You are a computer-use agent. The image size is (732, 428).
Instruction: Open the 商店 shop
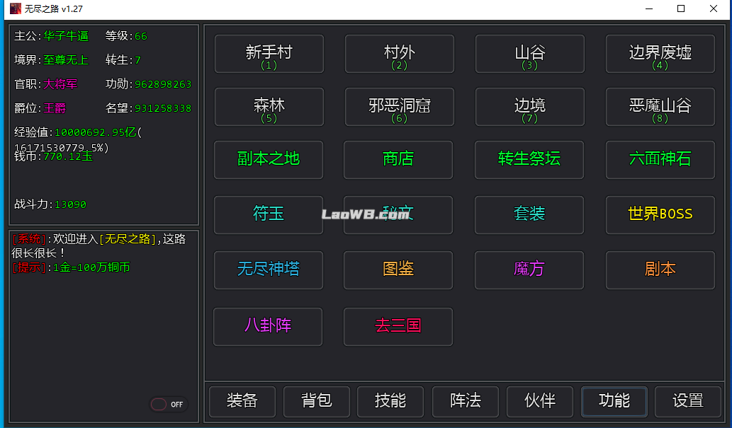tap(398, 159)
